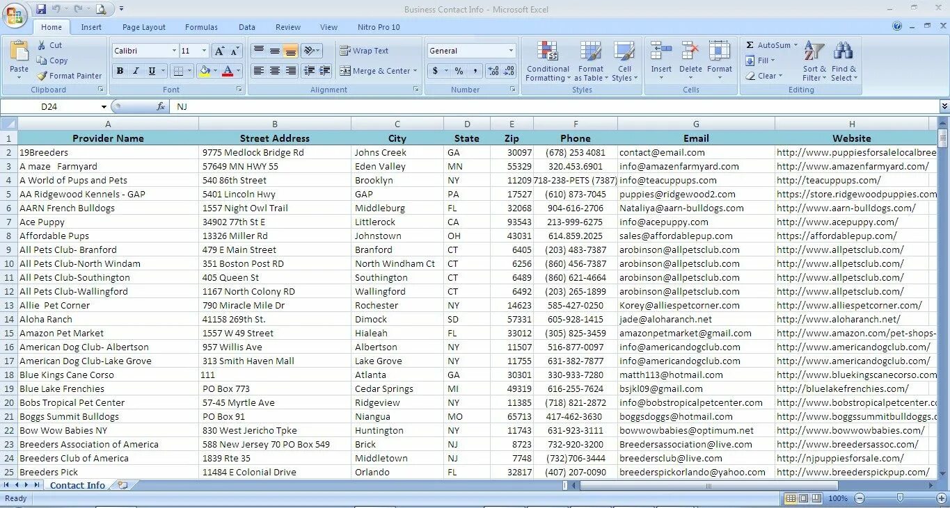950x508 pixels.
Task: Apply percent style format
Action: 459,71
